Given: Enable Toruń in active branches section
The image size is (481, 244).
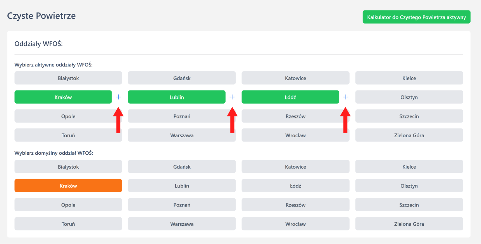Looking at the screenshot, I should point(68,135).
